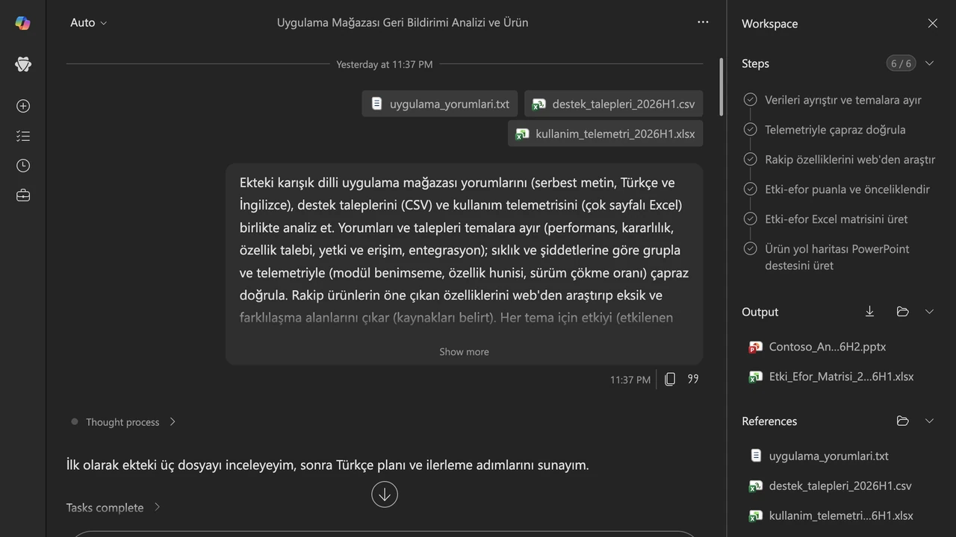
Task: Click Show more on the prompt
Action: click(464, 351)
